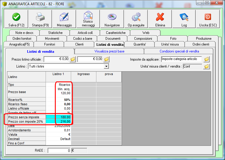Click Ricarico fisso 0,00 cell
Image resolution: width=225 pixels, height=160 pixels.
58,104
